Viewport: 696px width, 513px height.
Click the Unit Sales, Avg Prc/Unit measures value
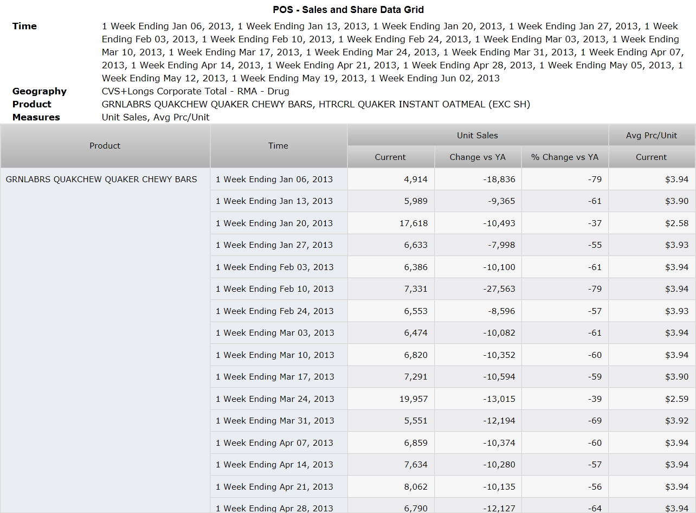click(156, 117)
